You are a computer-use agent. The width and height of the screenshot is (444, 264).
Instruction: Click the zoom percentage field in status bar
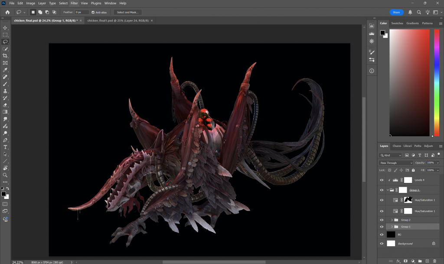click(x=17, y=262)
